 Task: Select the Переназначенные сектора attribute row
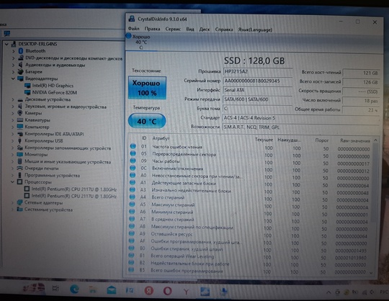pyautogui.click(x=250, y=155)
